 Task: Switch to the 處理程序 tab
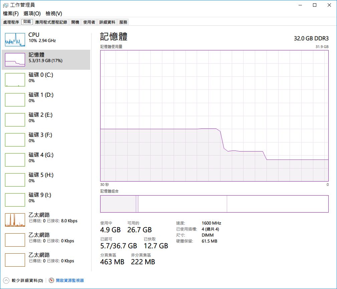pos(11,22)
